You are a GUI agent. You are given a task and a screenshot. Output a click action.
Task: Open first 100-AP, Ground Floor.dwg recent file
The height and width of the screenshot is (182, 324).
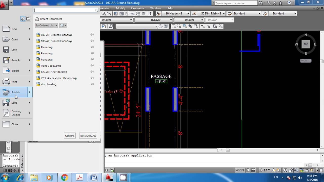(56, 35)
